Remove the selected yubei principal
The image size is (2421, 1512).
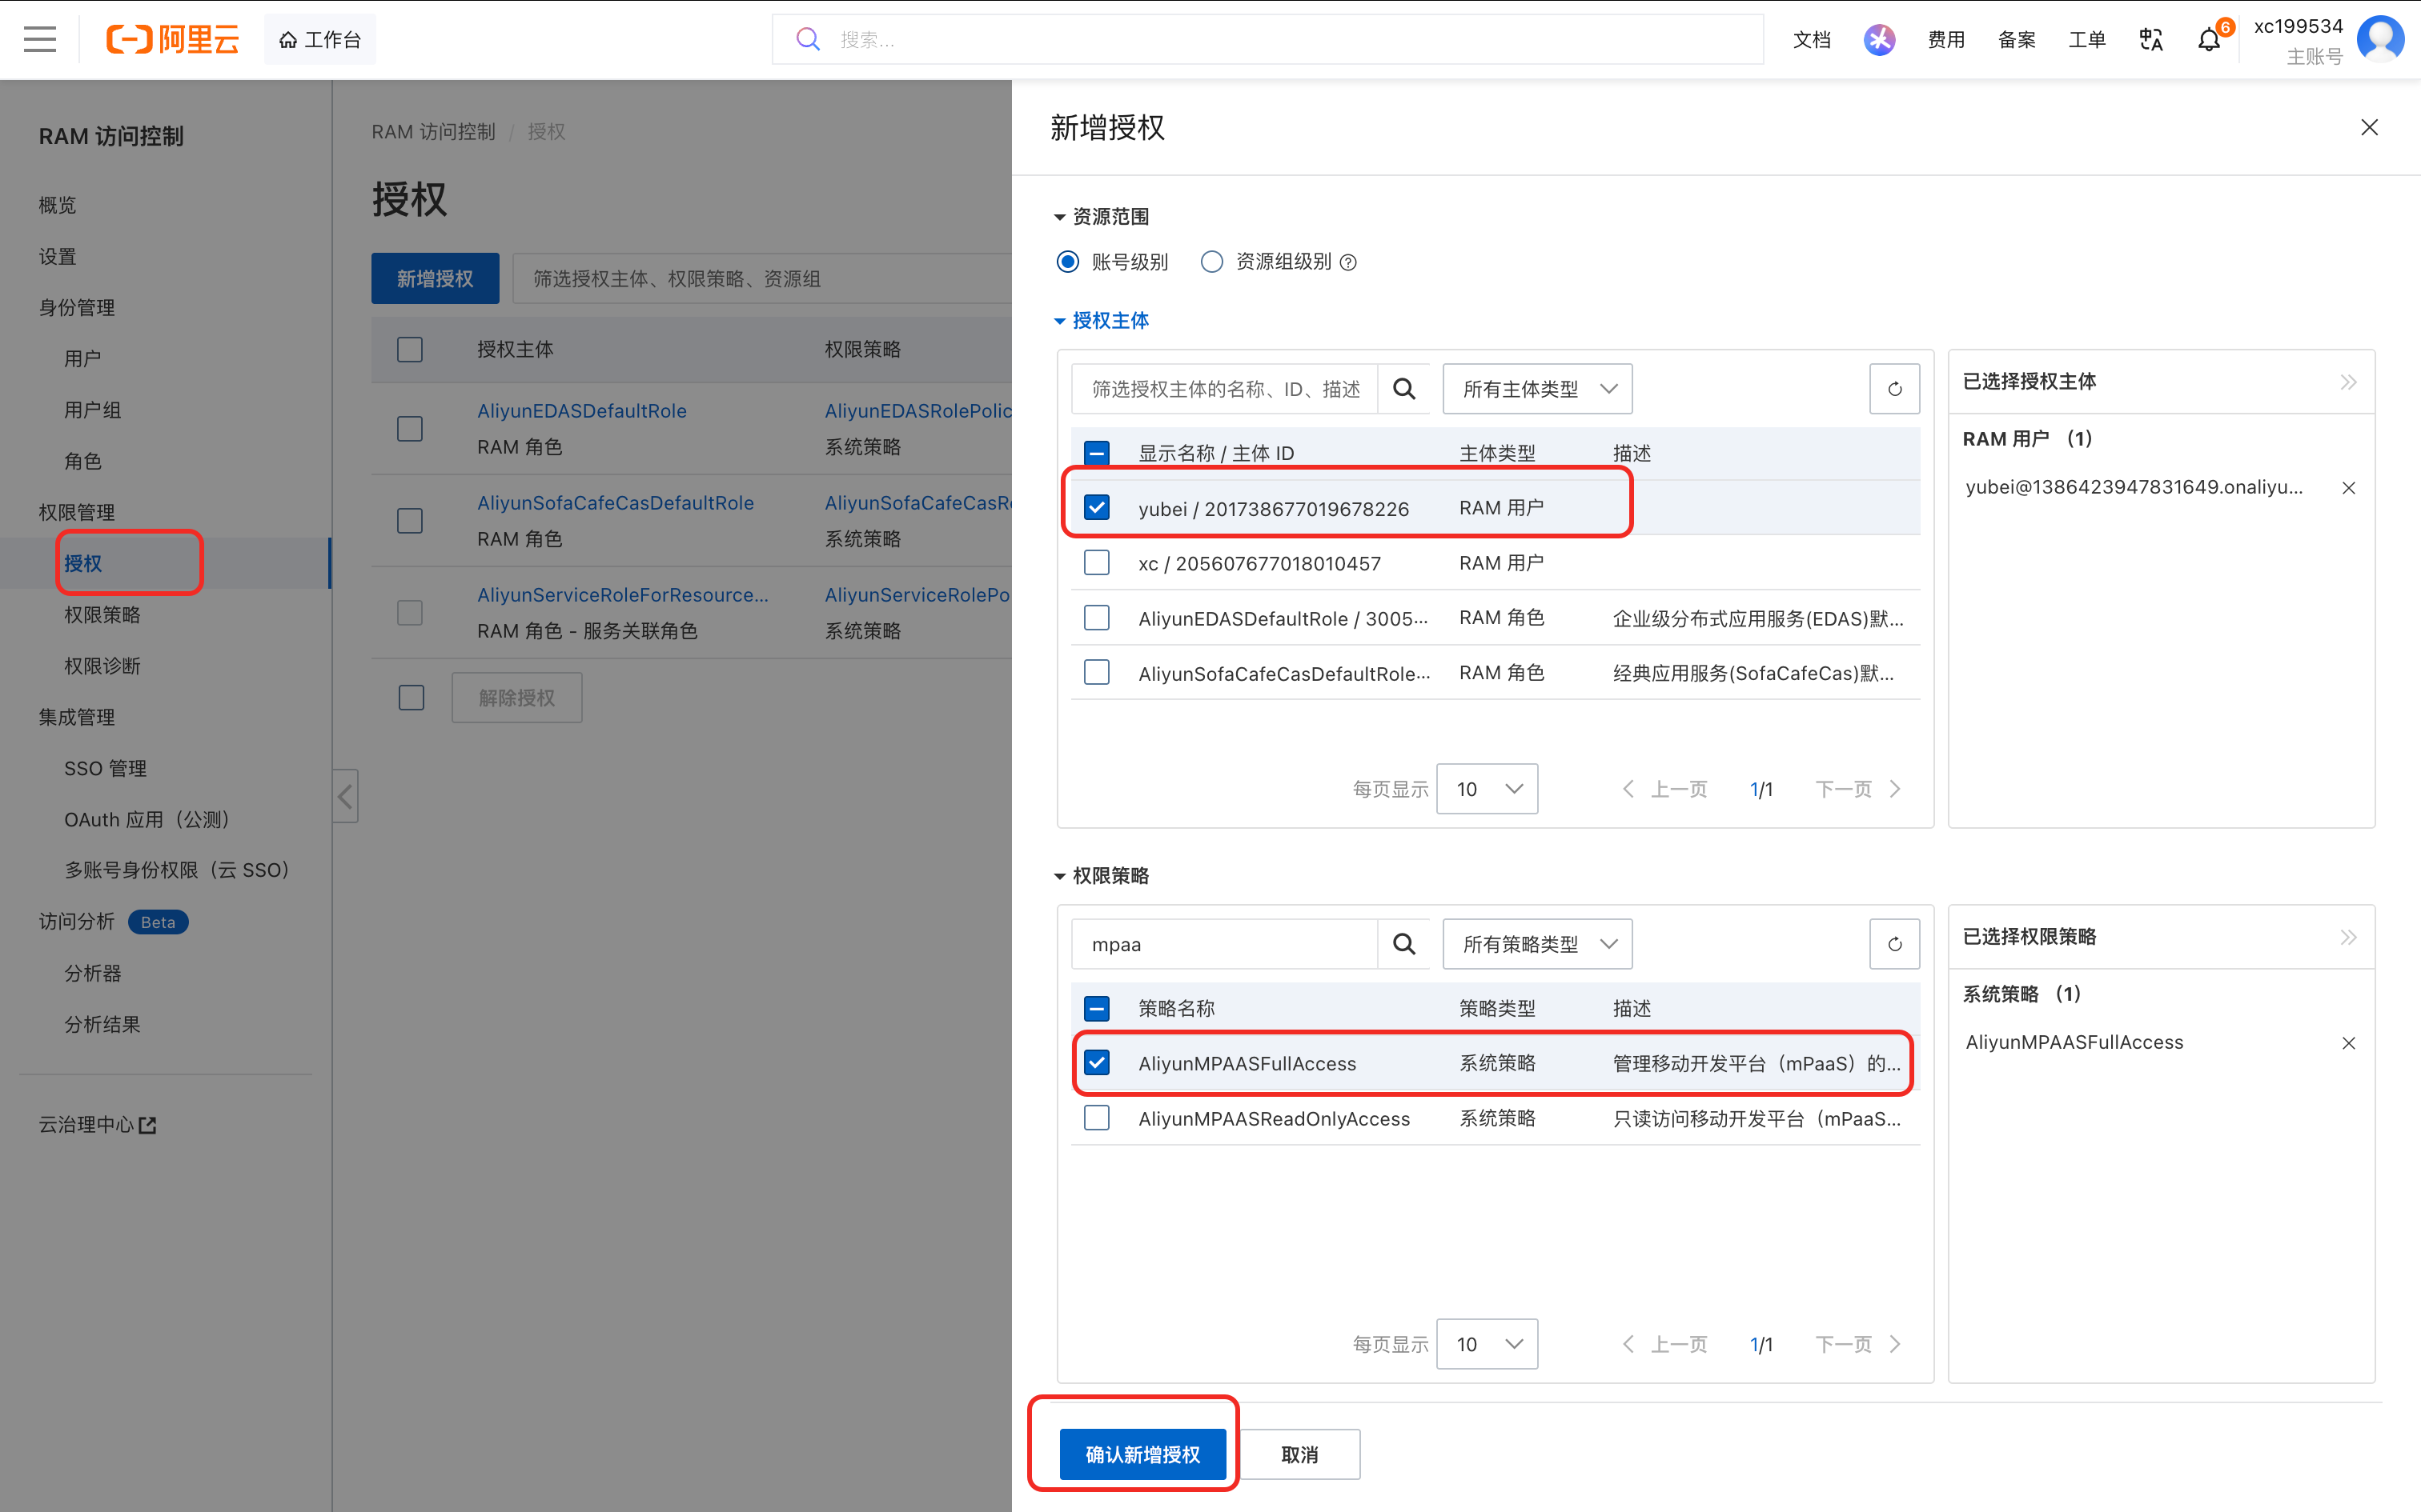point(2348,488)
